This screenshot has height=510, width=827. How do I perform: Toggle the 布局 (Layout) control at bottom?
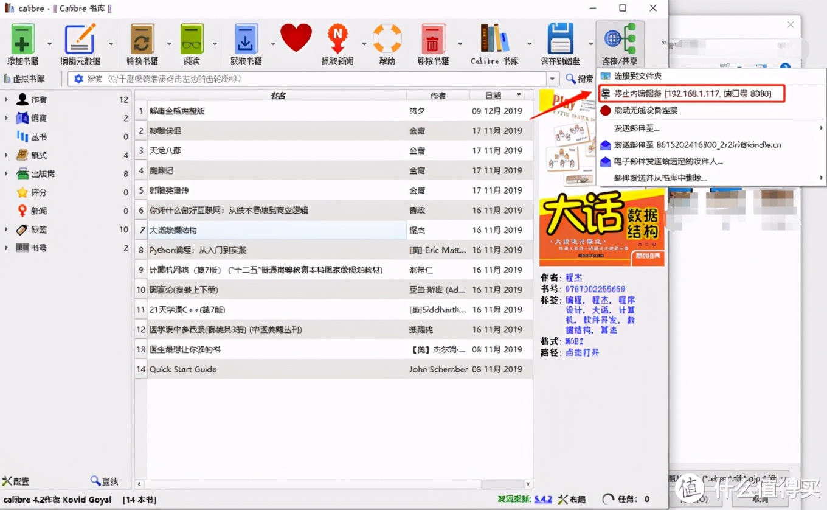tap(573, 500)
